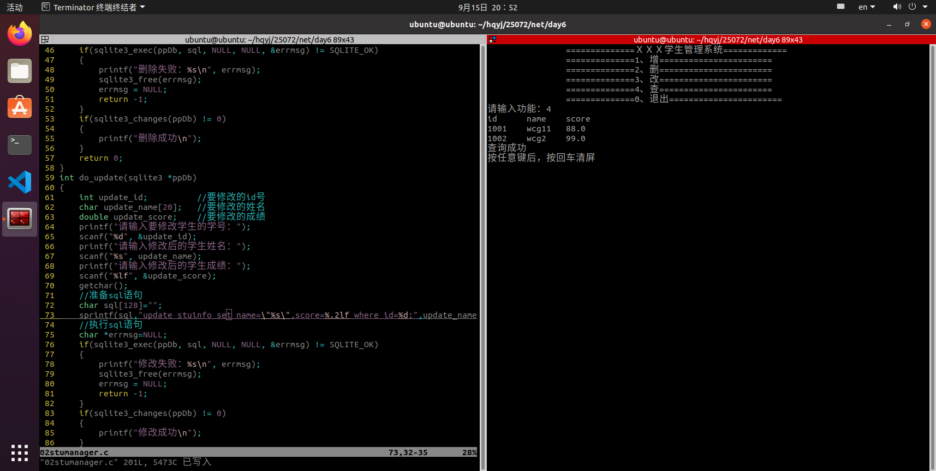This screenshot has height=471, width=936.
Task: Click the row 1001 wcg11 88.0
Action: click(536, 129)
